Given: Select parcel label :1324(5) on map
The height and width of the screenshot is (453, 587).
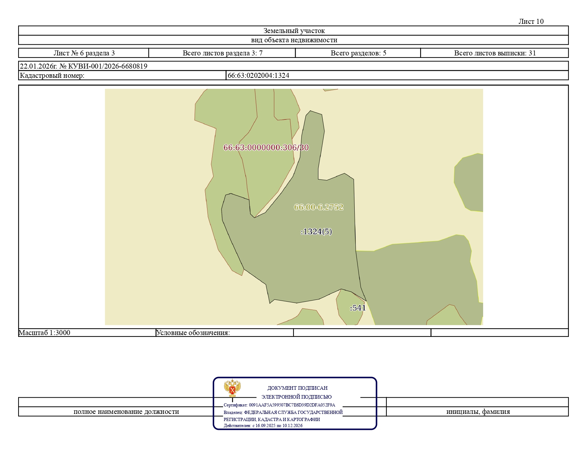Looking at the screenshot, I should (x=316, y=232).
